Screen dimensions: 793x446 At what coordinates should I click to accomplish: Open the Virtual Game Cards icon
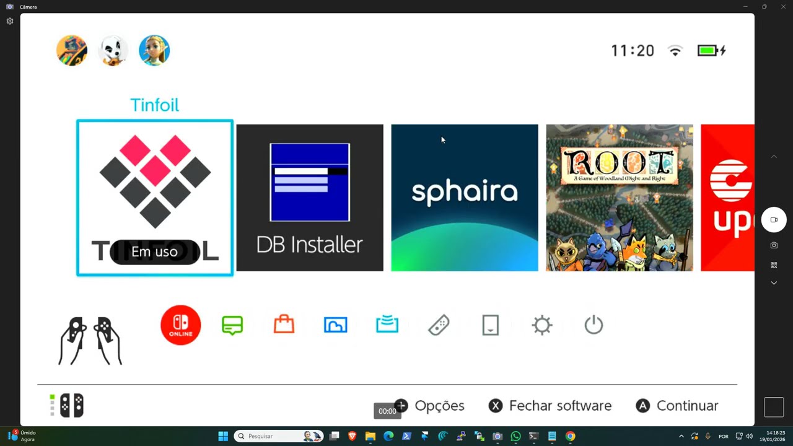click(x=490, y=325)
